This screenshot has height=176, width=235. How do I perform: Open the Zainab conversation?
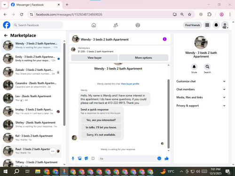tap(31, 72)
